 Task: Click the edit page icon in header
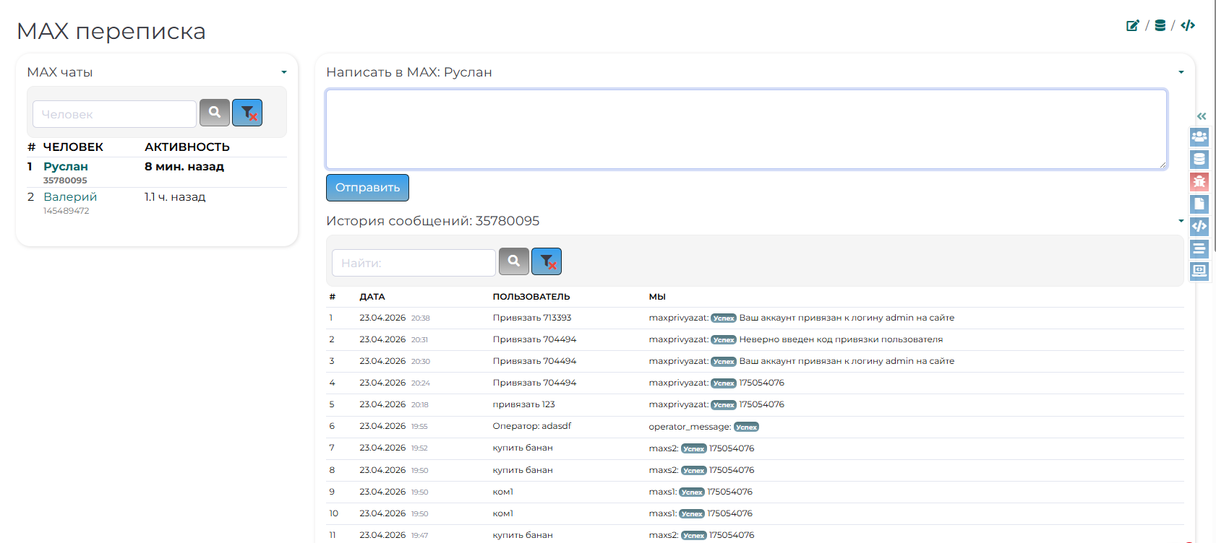click(x=1132, y=26)
